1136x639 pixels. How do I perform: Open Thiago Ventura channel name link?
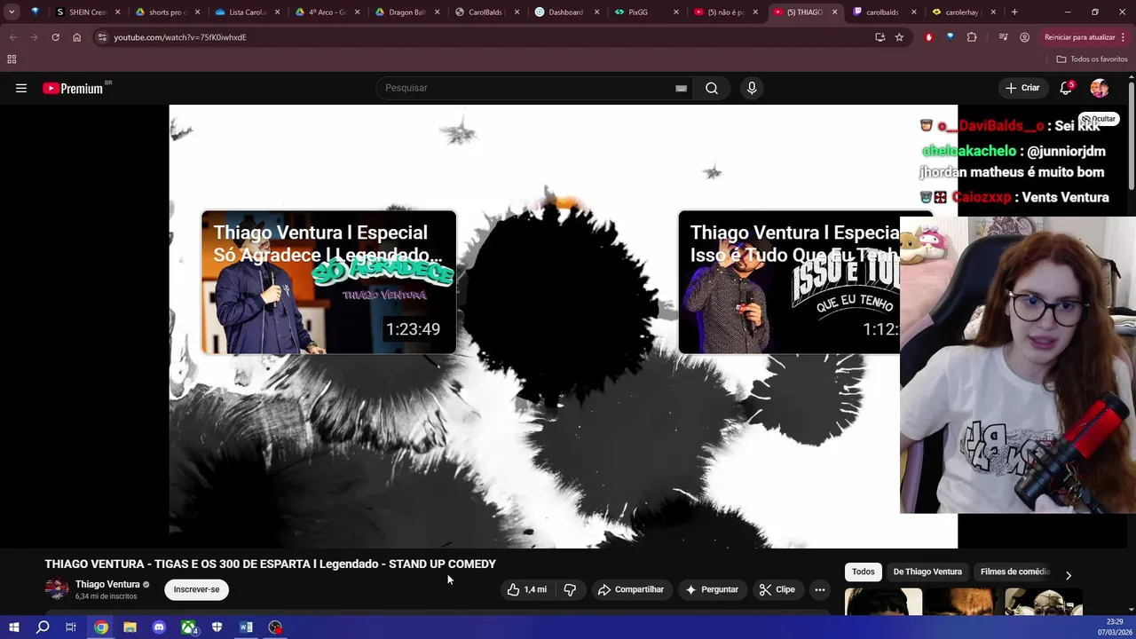[x=107, y=584]
